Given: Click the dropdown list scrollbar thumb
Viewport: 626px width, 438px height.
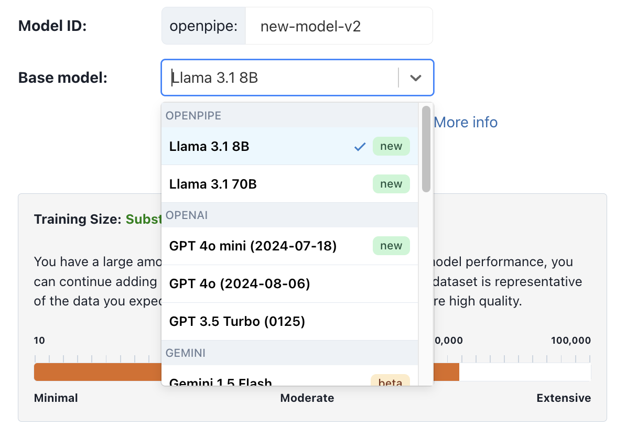Looking at the screenshot, I should (426, 149).
